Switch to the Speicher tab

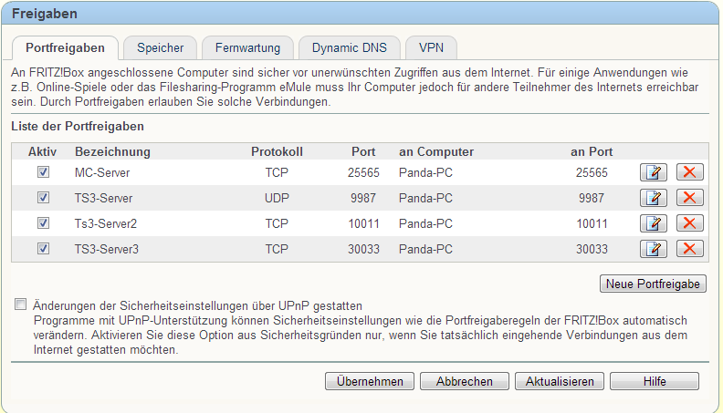161,48
